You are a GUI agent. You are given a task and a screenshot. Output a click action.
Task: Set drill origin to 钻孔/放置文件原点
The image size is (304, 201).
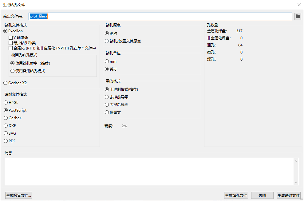pos(106,40)
